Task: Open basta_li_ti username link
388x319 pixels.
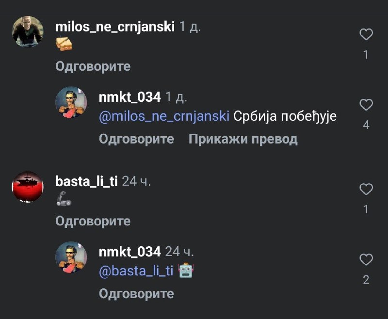Action: (86, 181)
